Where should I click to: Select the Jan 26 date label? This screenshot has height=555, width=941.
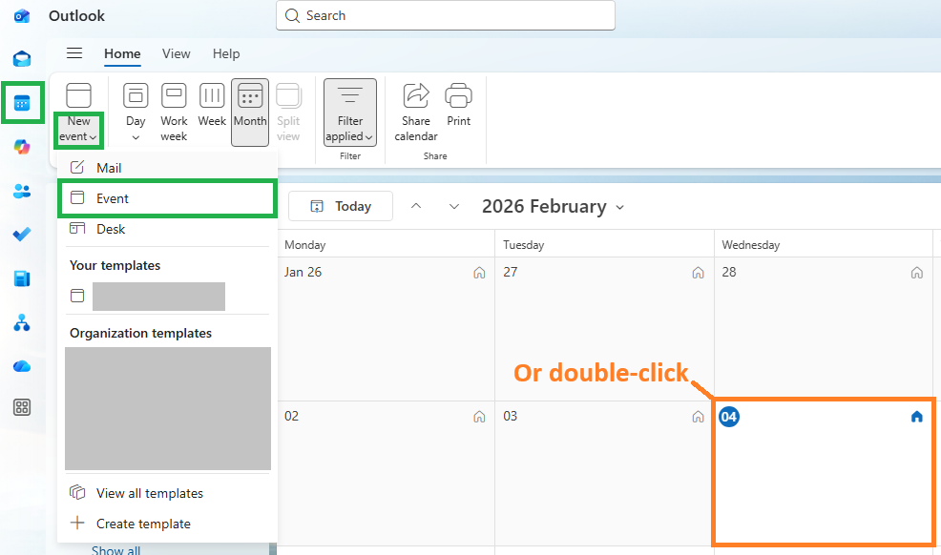point(303,272)
